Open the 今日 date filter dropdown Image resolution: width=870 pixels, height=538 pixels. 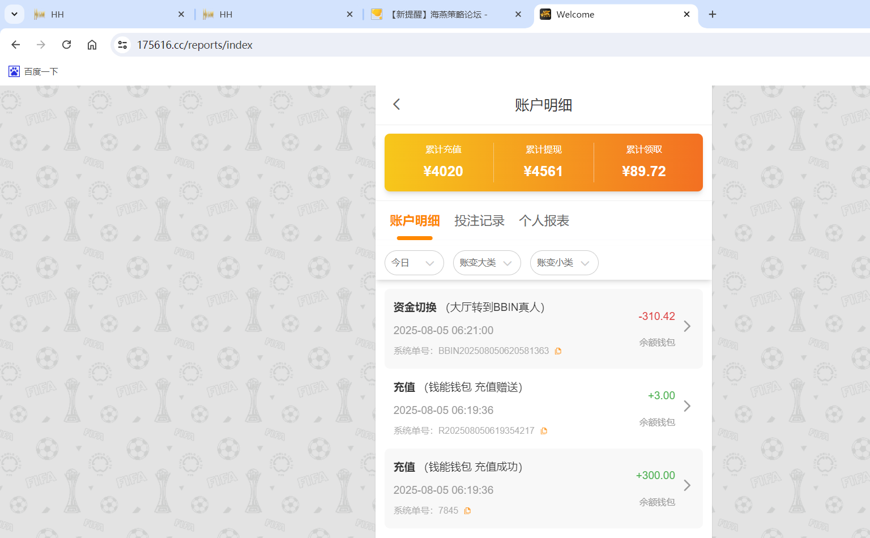414,263
